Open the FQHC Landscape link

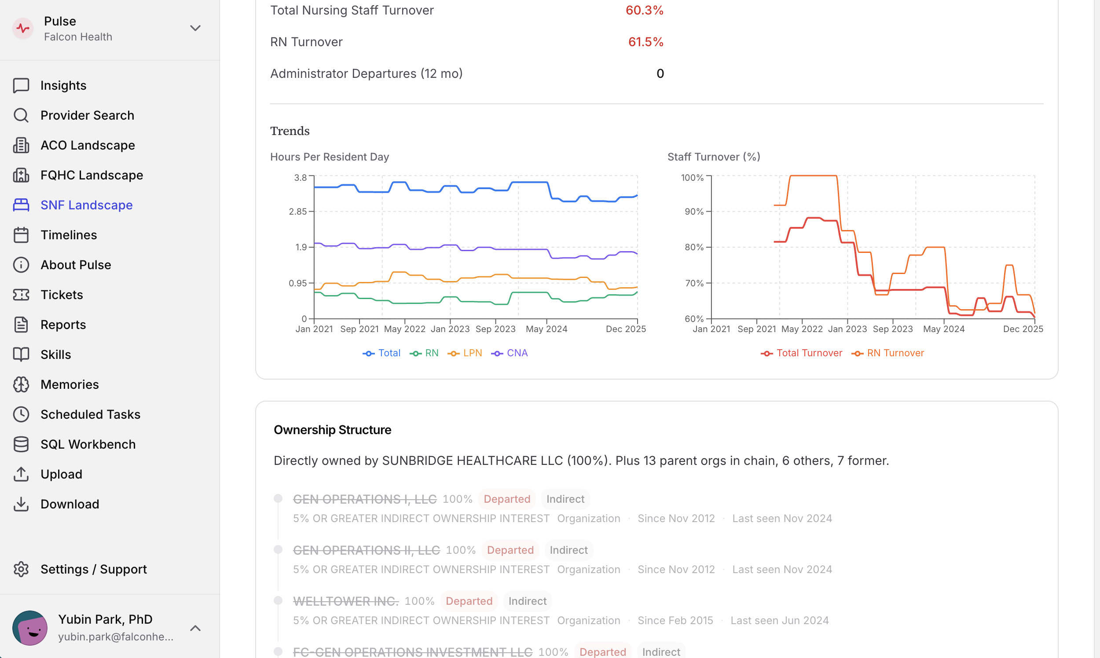pos(92,175)
